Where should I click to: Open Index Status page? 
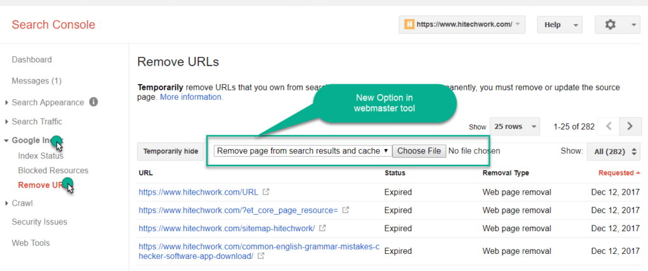(x=41, y=156)
